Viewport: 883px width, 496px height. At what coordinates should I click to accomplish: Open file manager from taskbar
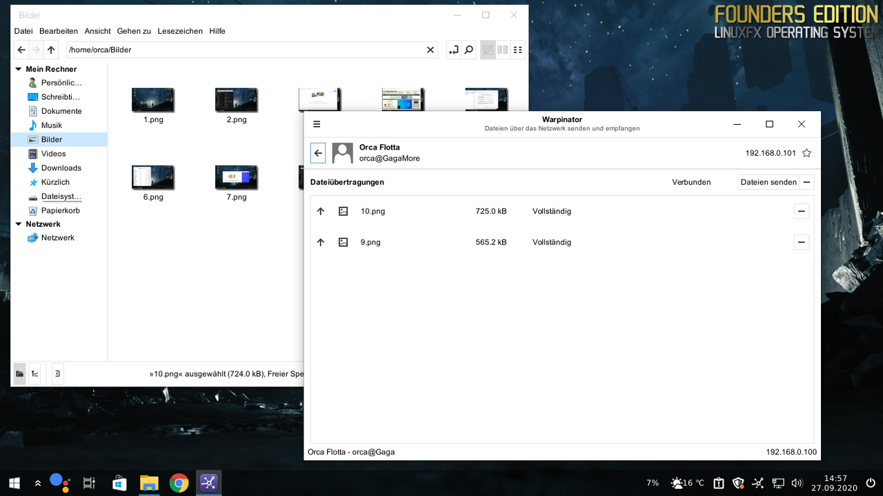[x=149, y=484]
